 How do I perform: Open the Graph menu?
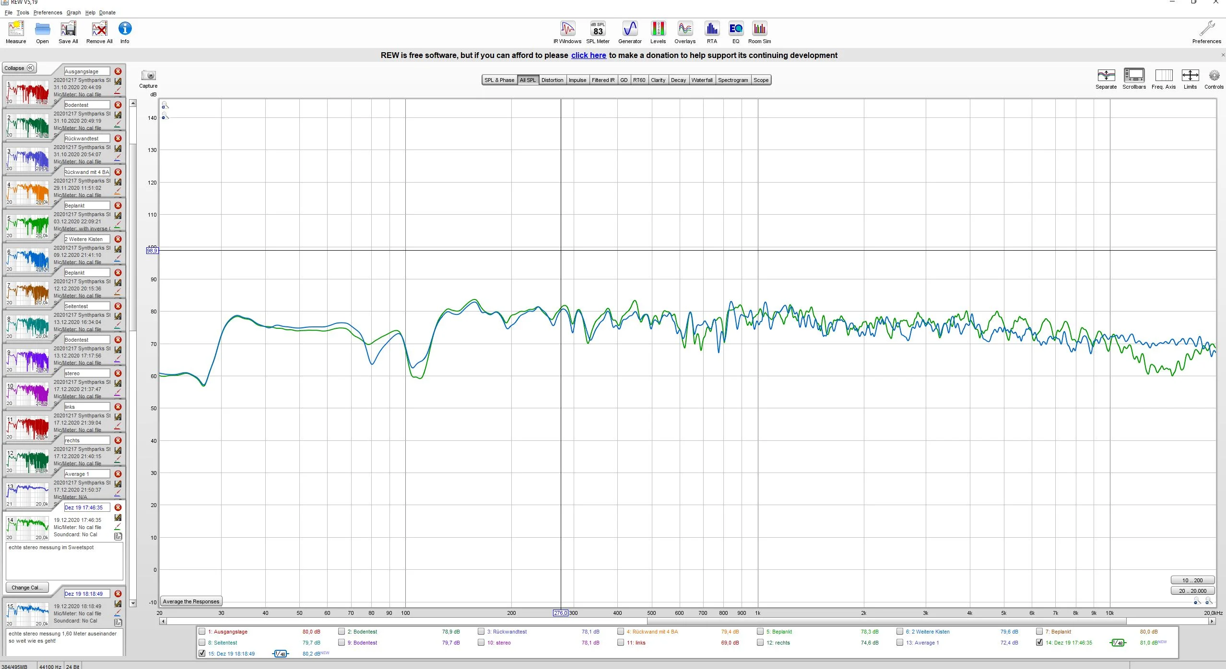click(x=73, y=12)
